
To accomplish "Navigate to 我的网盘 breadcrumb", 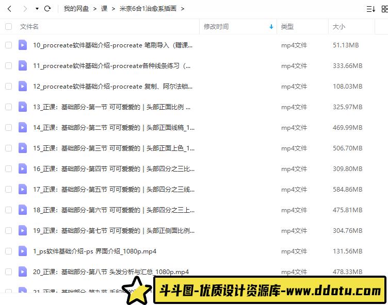I will tap(76, 9).
